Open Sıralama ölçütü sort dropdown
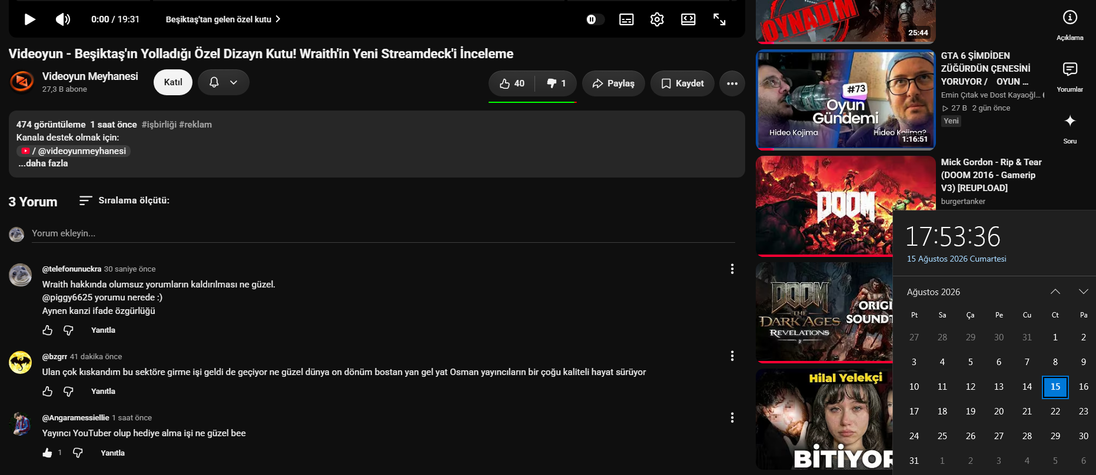 coord(124,200)
